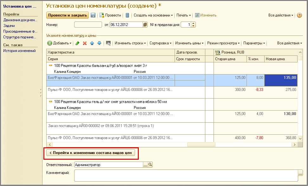Open the Печать dropdown
308x186 pixels.
[184, 15]
